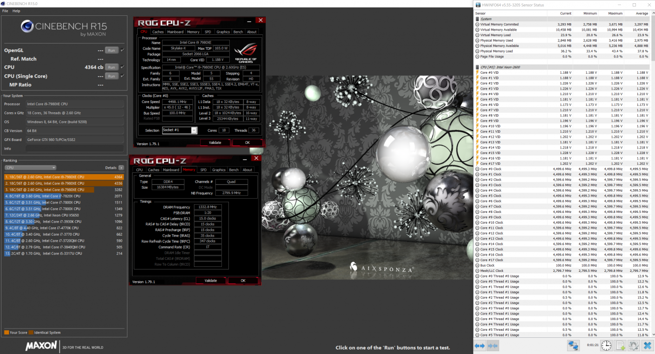
Task: Open HWiNFO sensor settings gear icon
Action: (634, 346)
